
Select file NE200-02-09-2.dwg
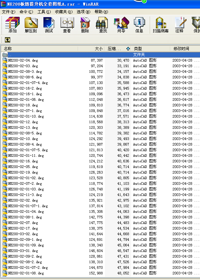point(25,256)
